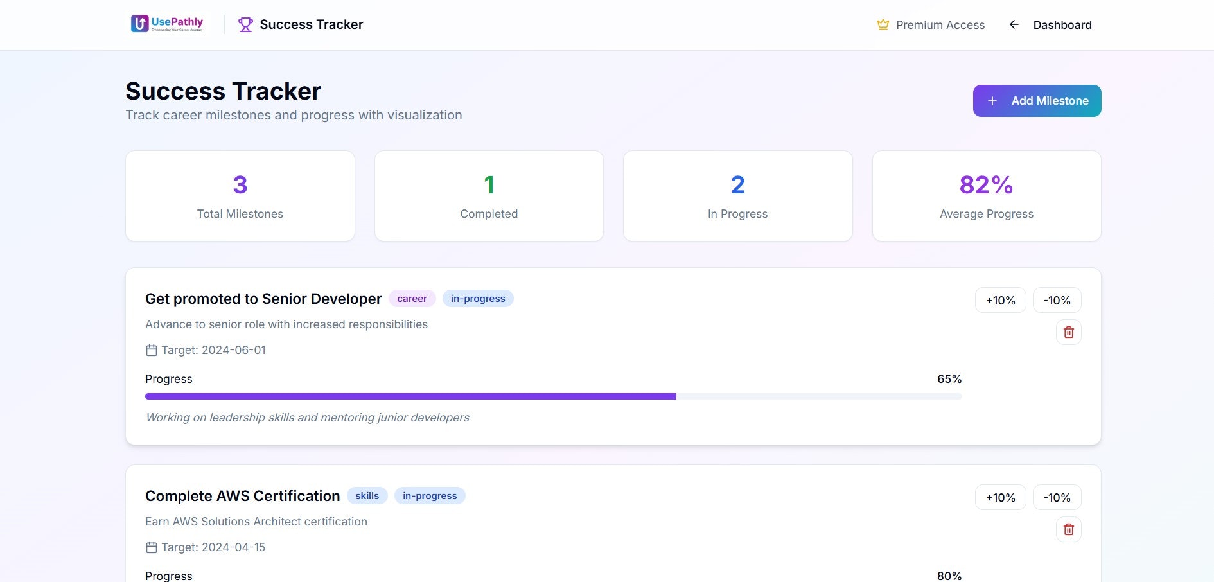1214x582 pixels.
Task: Click the UsePathly logo
Action: tap(167, 24)
